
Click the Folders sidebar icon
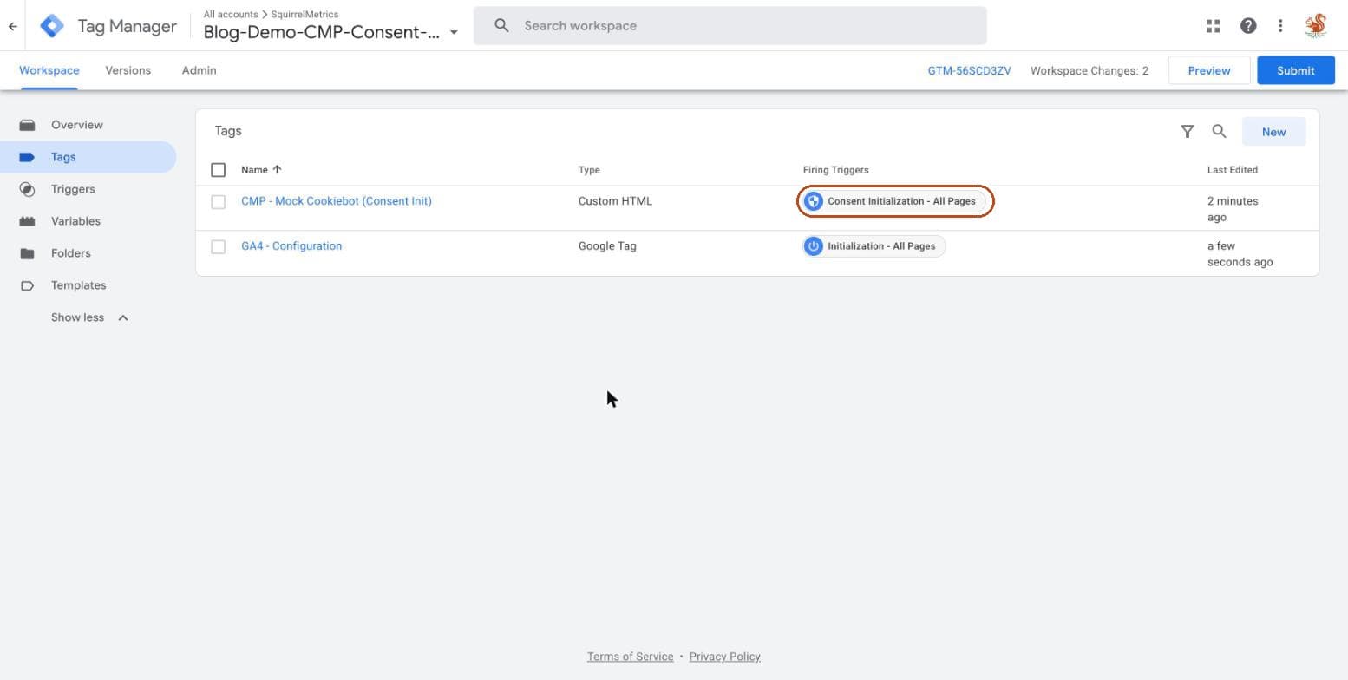pos(27,253)
